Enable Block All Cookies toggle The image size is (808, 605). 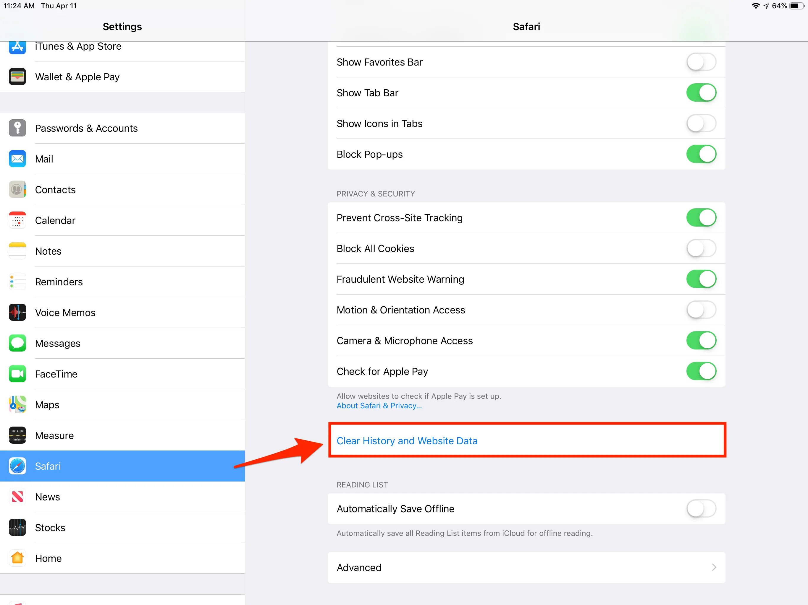(700, 248)
